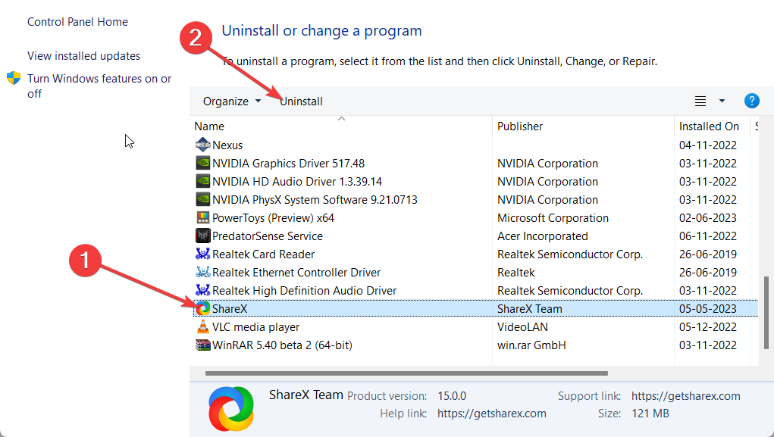
Task: Click Uninstall in the toolbar
Action: tap(301, 101)
